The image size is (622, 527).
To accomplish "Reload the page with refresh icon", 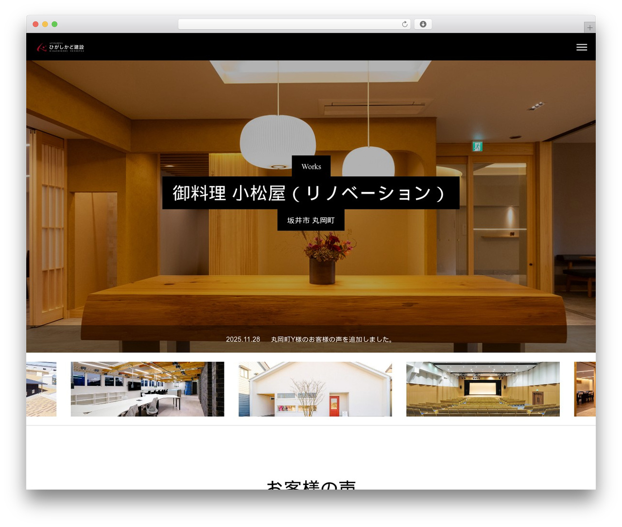I will [405, 24].
